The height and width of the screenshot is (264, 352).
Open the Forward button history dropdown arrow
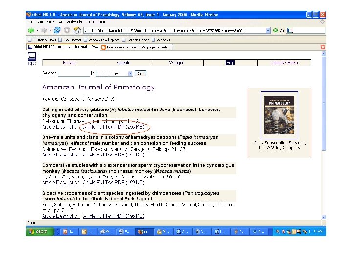[50, 30]
